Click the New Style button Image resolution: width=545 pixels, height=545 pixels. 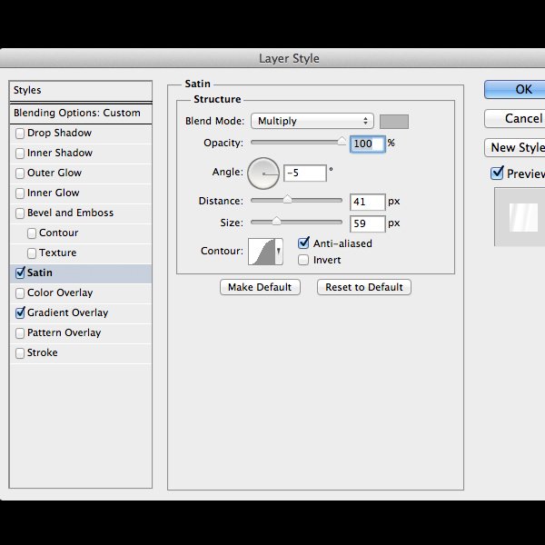click(515, 148)
